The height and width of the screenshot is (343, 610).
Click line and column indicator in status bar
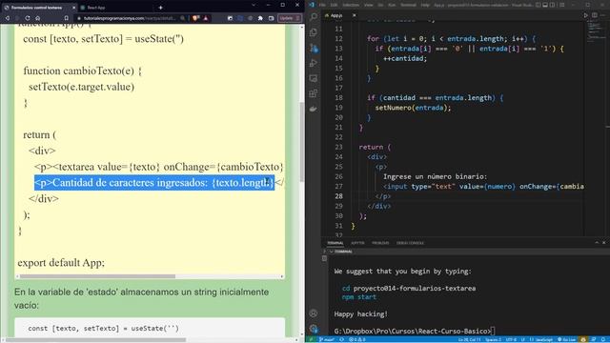(470, 339)
